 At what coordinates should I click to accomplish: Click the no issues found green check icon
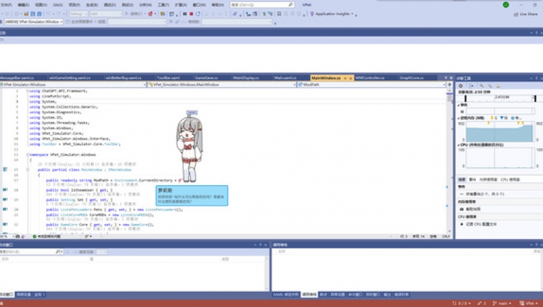pyautogui.click(x=34, y=237)
